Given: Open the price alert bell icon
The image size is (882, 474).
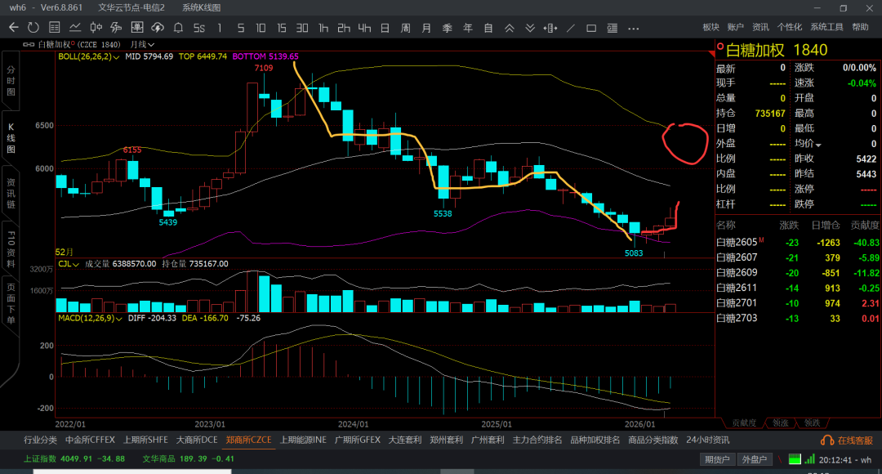Looking at the screenshot, I should [x=177, y=28].
